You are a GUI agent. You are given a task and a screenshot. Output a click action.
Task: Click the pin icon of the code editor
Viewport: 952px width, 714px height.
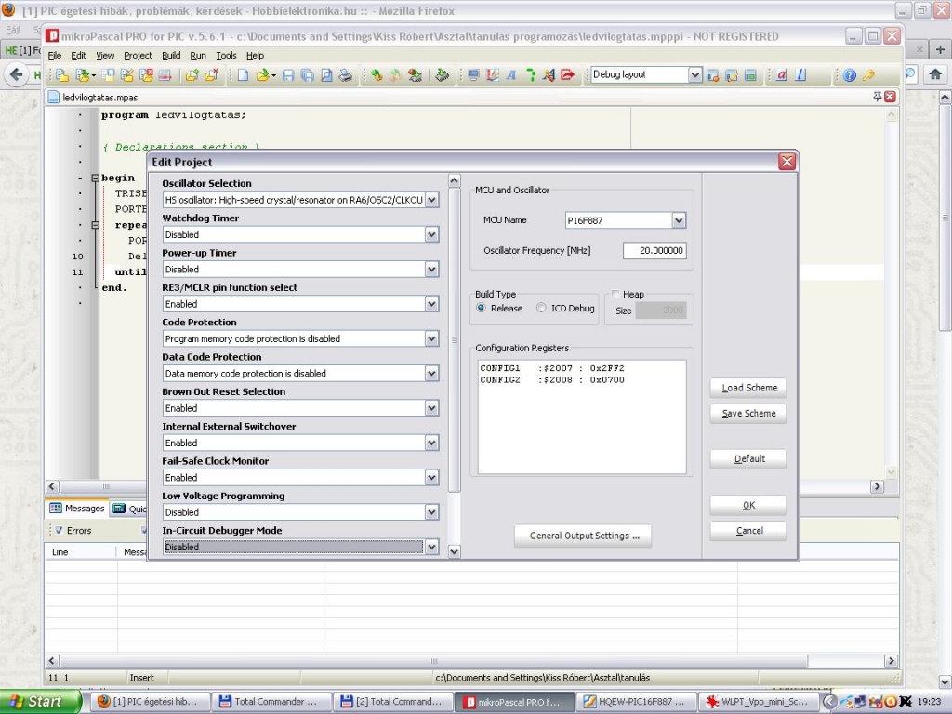pos(878,97)
